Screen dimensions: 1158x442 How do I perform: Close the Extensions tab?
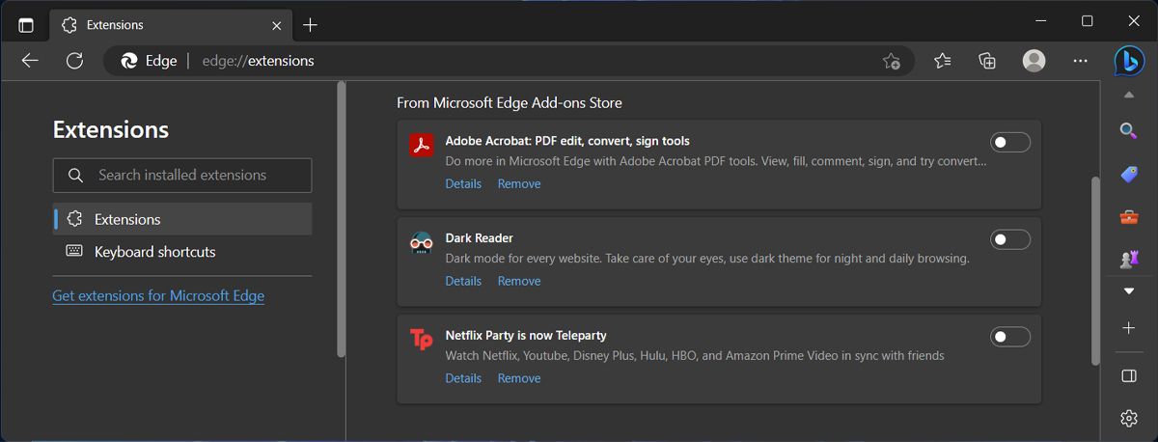point(277,25)
